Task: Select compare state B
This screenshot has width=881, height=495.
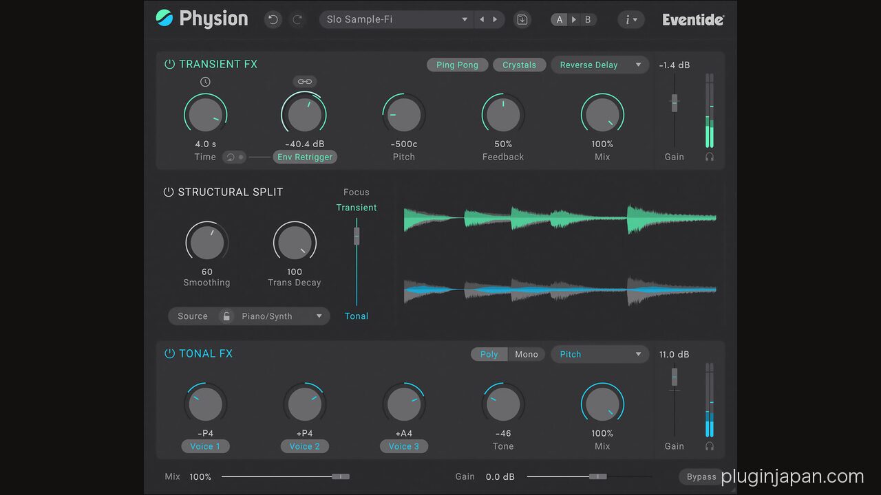Action: pyautogui.click(x=587, y=19)
